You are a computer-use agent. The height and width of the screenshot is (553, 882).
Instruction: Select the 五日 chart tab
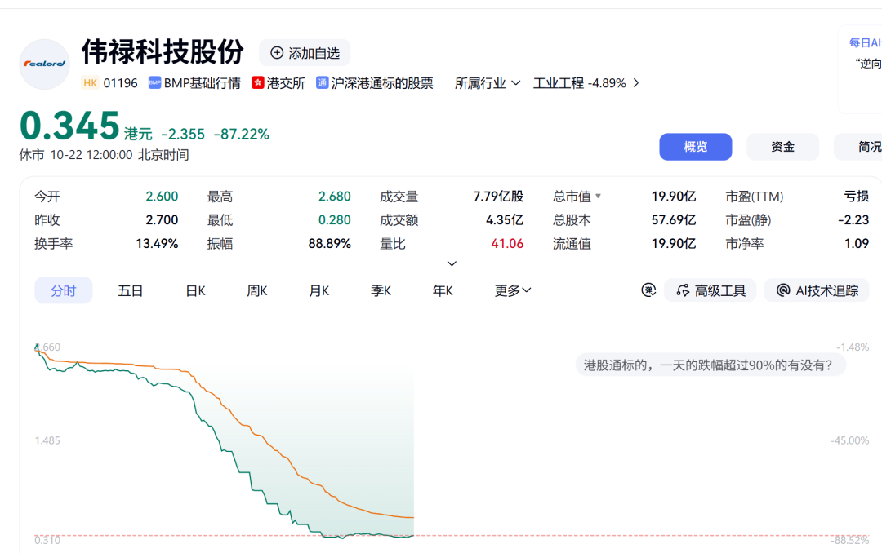point(131,290)
